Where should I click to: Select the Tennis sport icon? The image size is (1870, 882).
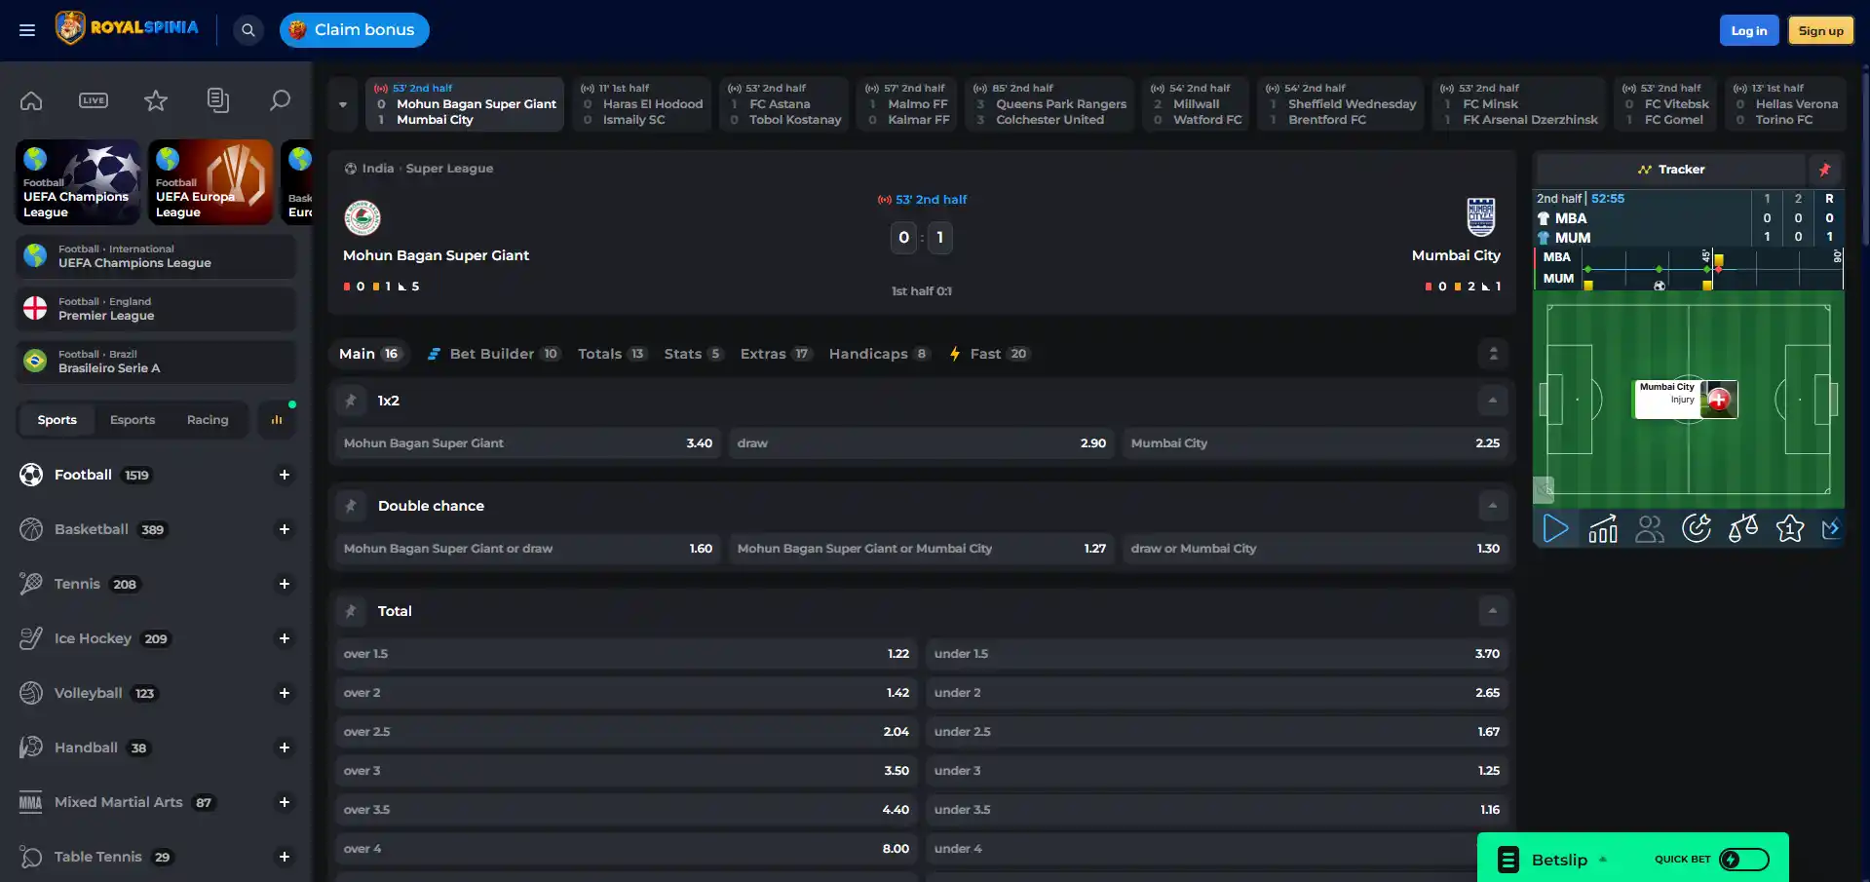click(x=31, y=584)
